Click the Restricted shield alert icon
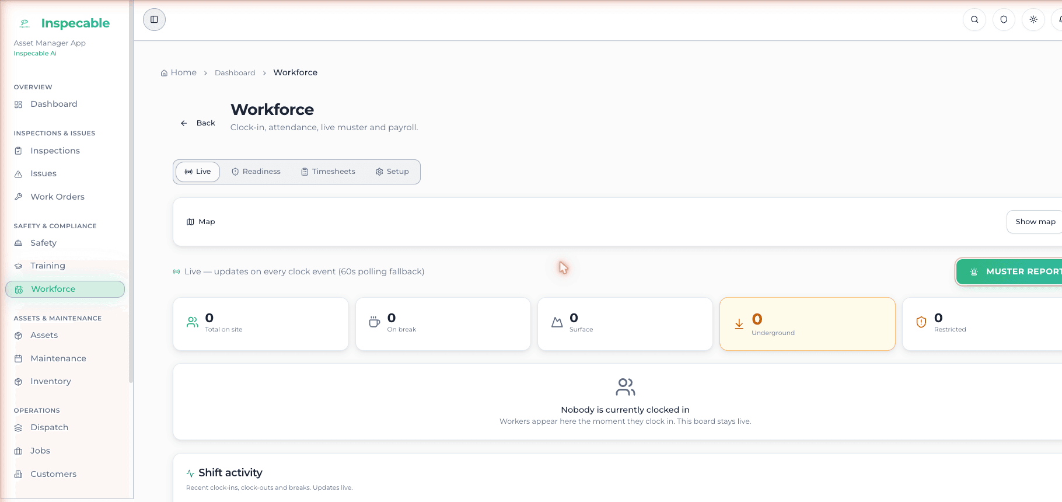This screenshot has height=502, width=1062. pos(921,322)
